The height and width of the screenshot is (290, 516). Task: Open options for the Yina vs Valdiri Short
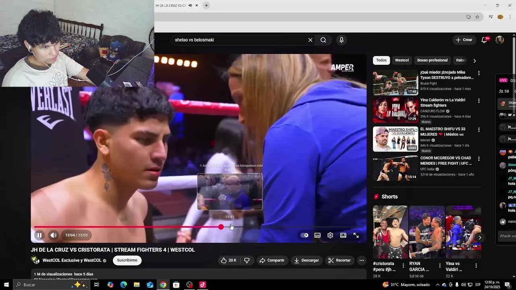476,266
